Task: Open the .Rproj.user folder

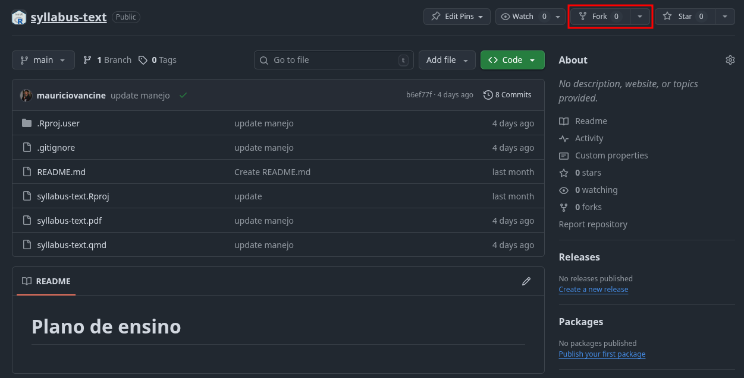Action: [58, 123]
